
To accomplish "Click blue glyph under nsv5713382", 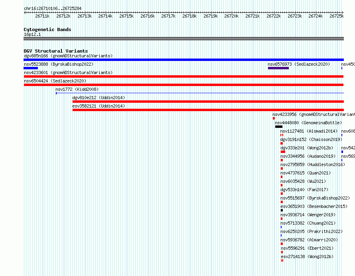I will coord(281,227).
